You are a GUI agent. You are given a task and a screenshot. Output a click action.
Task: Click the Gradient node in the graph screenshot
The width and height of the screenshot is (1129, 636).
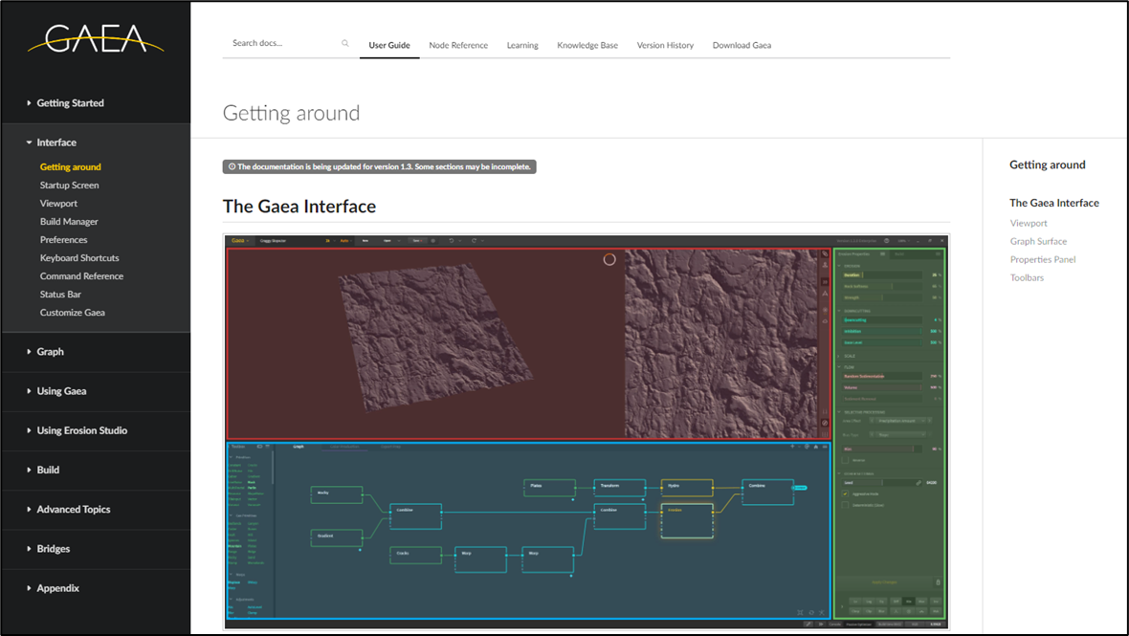pyautogui.click(x=336, y=537)
